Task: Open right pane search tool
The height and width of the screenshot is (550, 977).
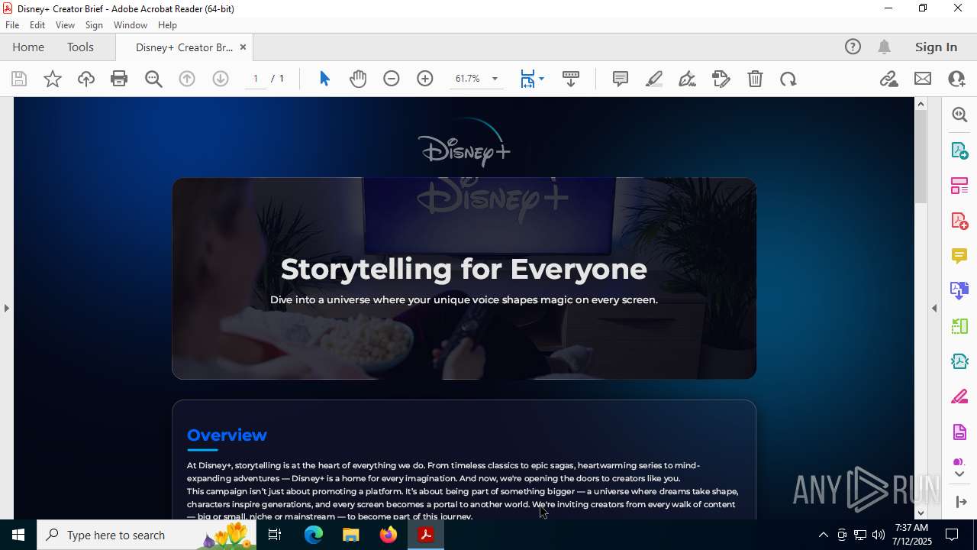Action: coord(959,115)
